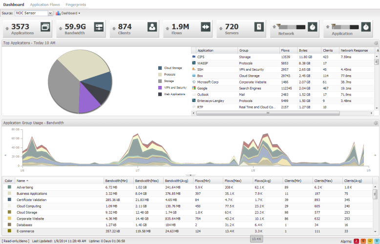Click the Flows(Avg) column header

[x=268, y=181]
